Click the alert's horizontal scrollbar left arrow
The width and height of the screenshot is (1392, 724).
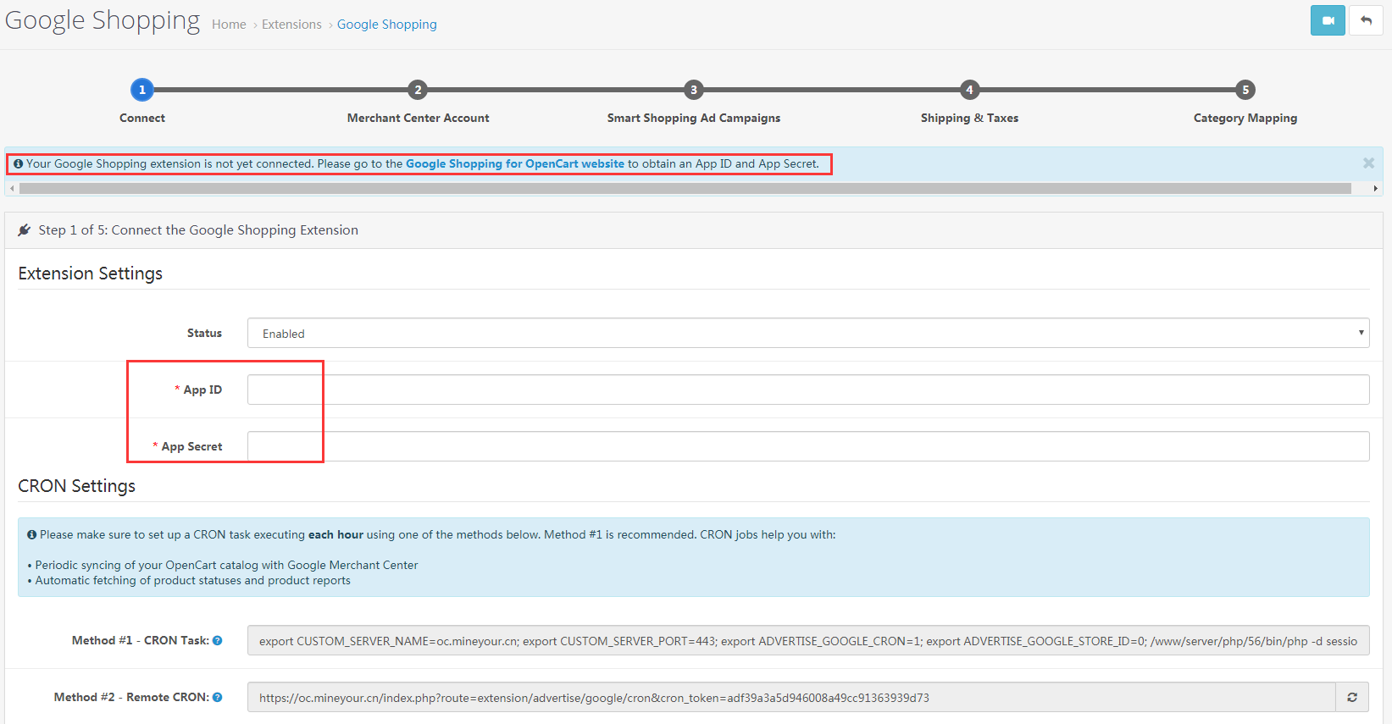12,188
